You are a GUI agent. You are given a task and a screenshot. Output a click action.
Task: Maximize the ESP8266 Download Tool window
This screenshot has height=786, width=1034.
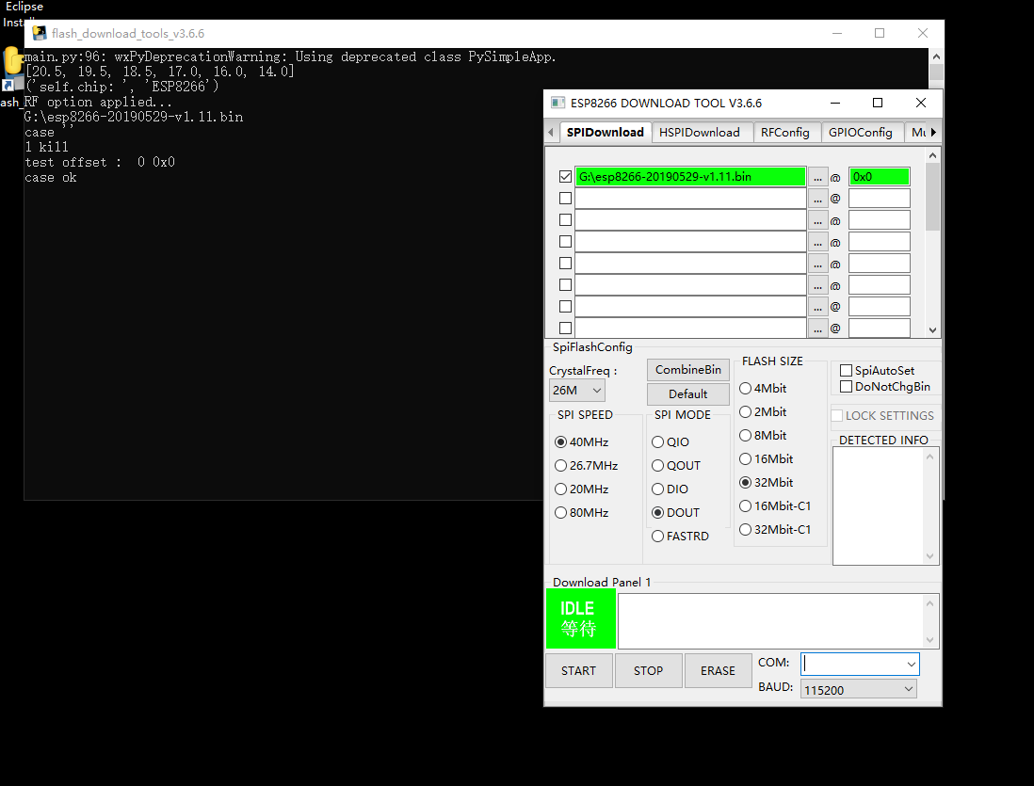[x=878, y=103]
